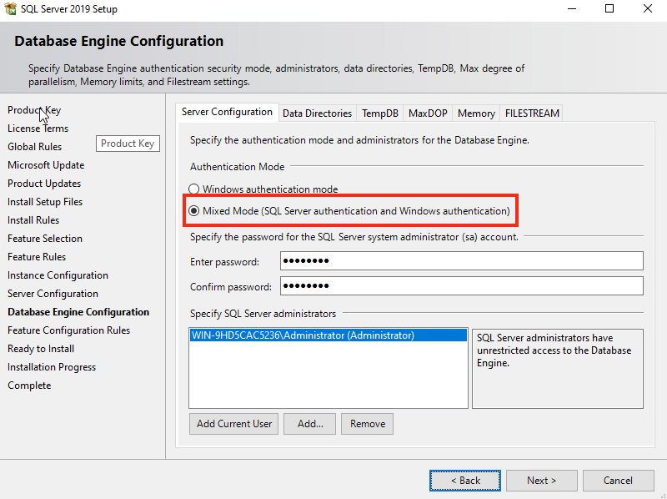Select Windows authentication mode radio button

click(x=194, y=189)
